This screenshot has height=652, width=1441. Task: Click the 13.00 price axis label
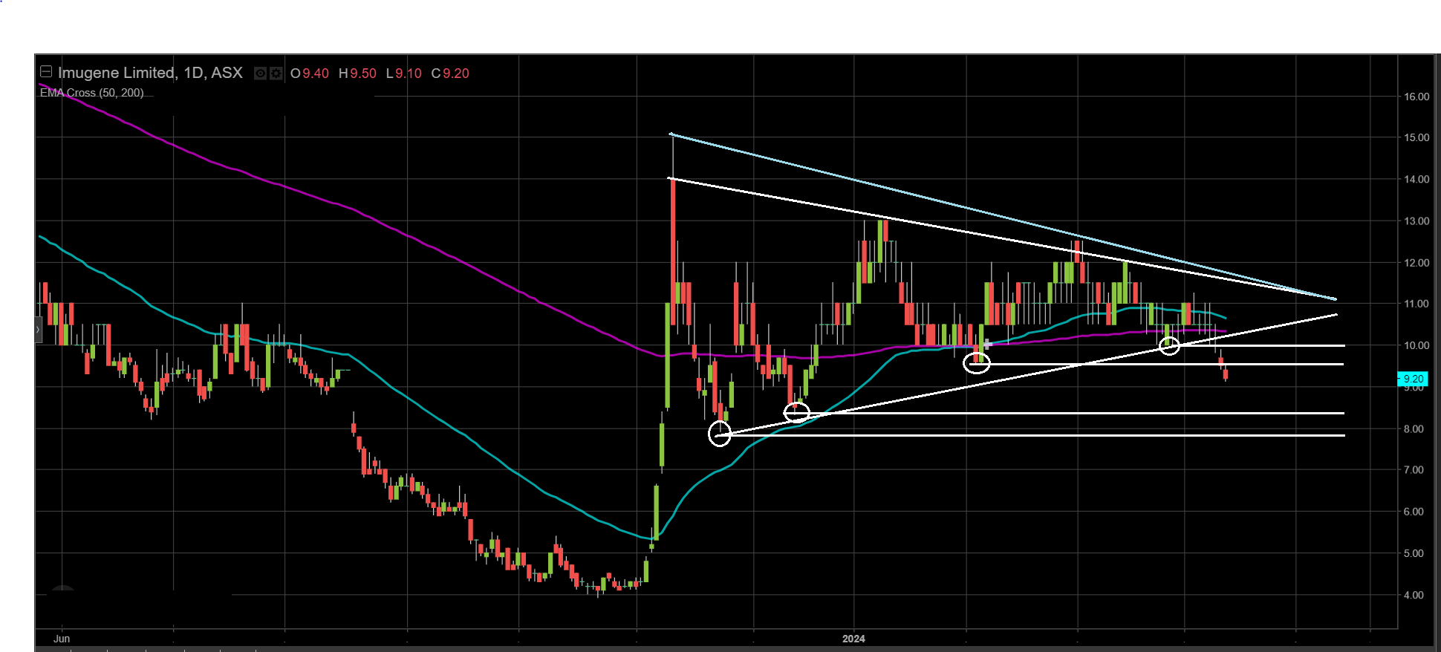tap(1416, 221)
